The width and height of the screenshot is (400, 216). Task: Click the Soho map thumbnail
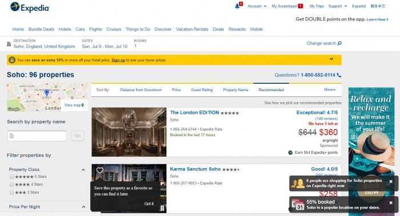pos(47,97)
